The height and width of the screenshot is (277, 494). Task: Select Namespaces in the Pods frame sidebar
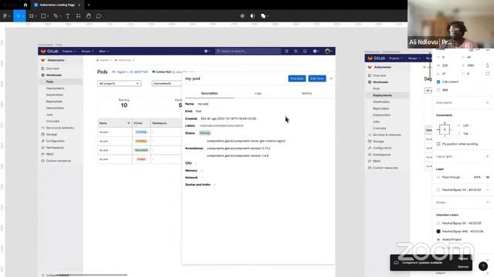tap(55, 148)
